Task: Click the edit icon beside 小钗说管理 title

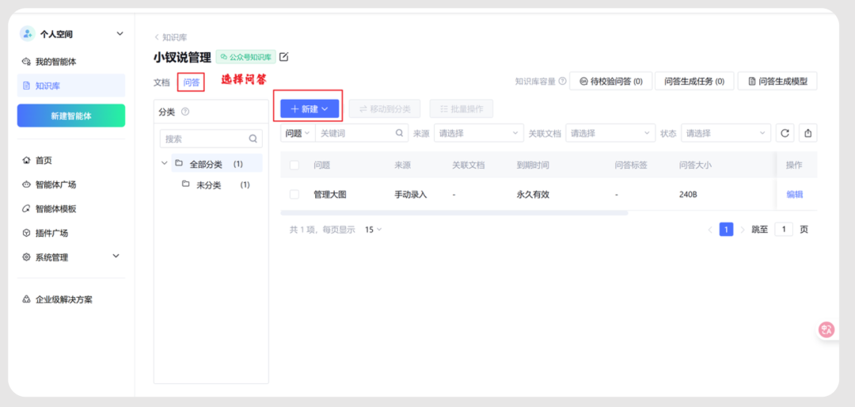Action: click(284, 57)
